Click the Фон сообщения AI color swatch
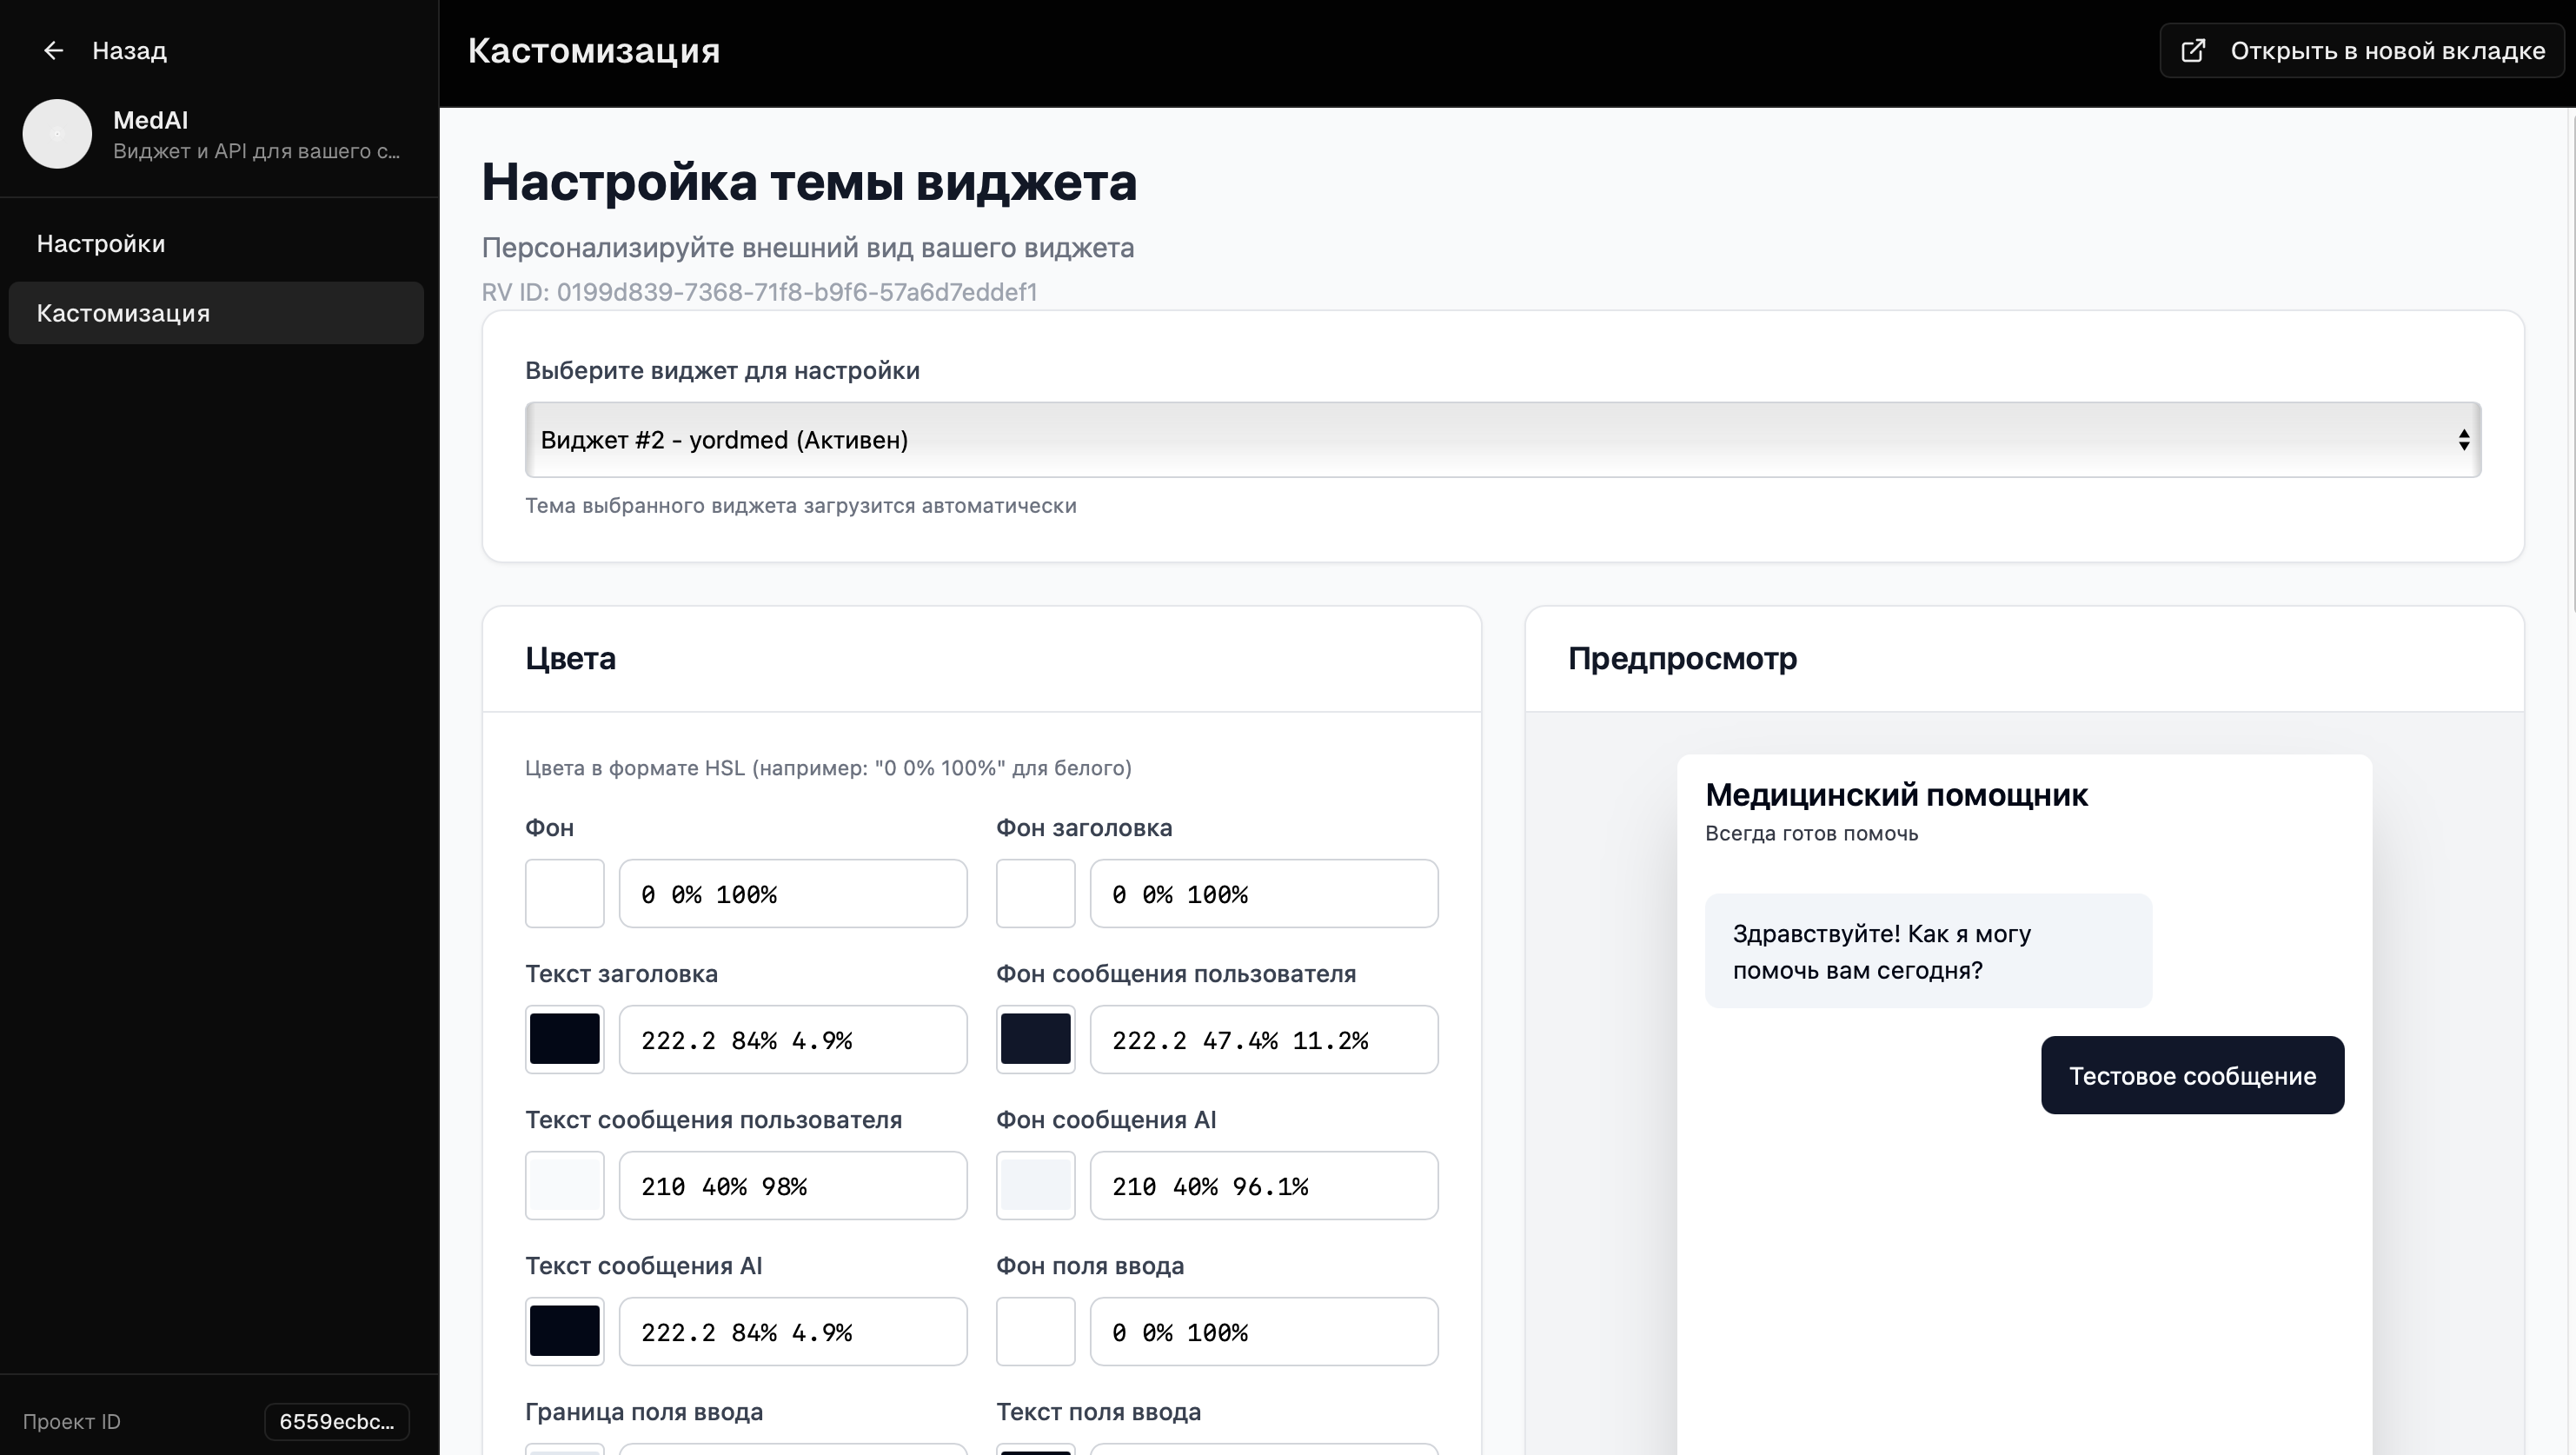The image size is (2576, 1455). (1034, 1185)
